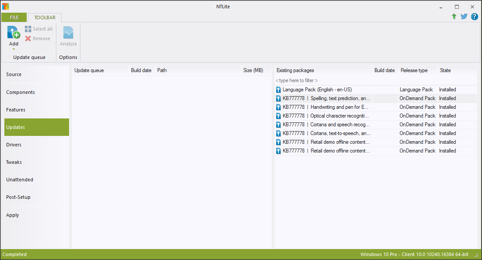Open the Drivers page in the sidebar

click(14, 145)
